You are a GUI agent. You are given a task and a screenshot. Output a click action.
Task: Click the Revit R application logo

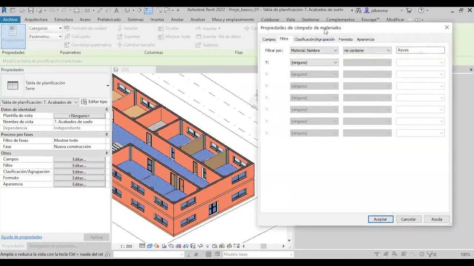tap(5, 10)
